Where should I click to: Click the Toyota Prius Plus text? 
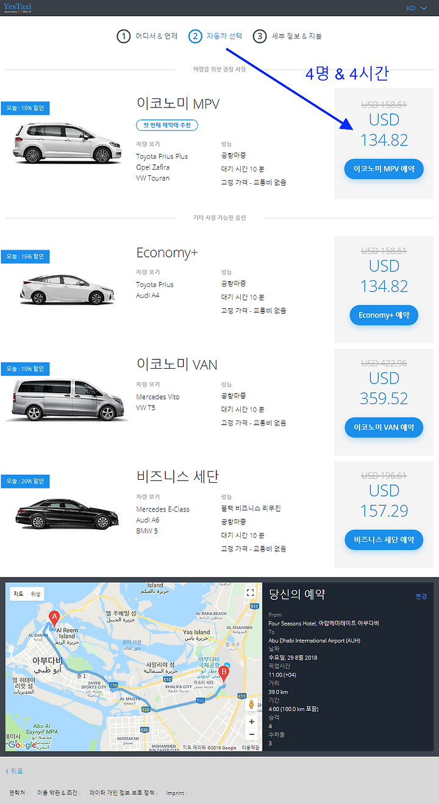click(x=162, y=156)
